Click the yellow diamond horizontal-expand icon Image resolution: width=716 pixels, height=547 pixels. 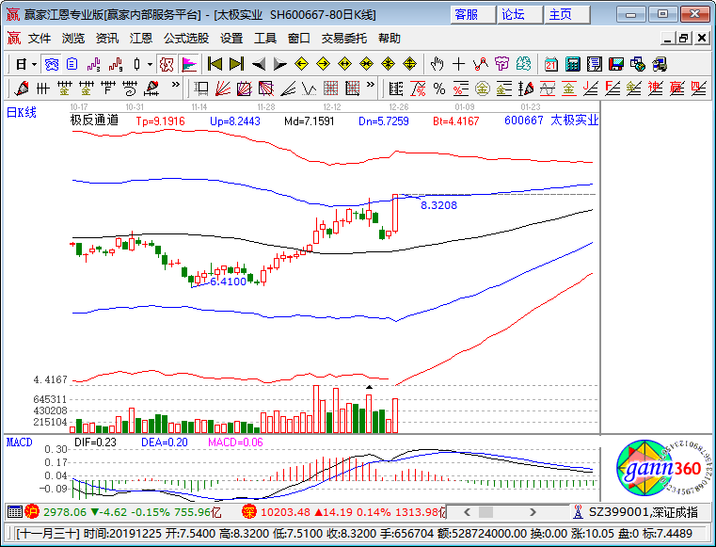point(344,64)
